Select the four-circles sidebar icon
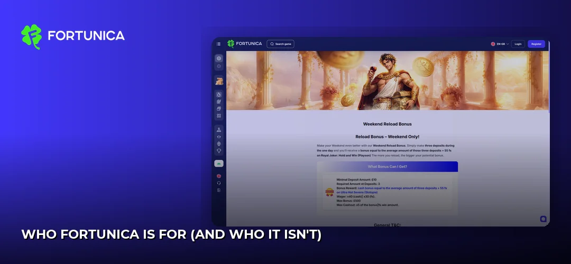Screen dimensions: 571x264 point(219,116)
